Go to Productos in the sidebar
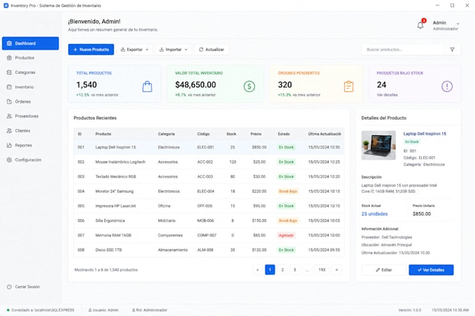 [30, 58]
